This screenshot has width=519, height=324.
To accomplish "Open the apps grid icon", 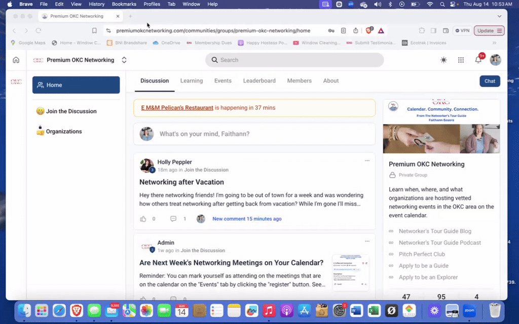I will point(461,60).
